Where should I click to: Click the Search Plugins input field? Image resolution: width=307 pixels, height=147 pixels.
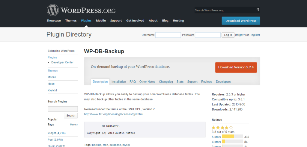pos(63,109)
